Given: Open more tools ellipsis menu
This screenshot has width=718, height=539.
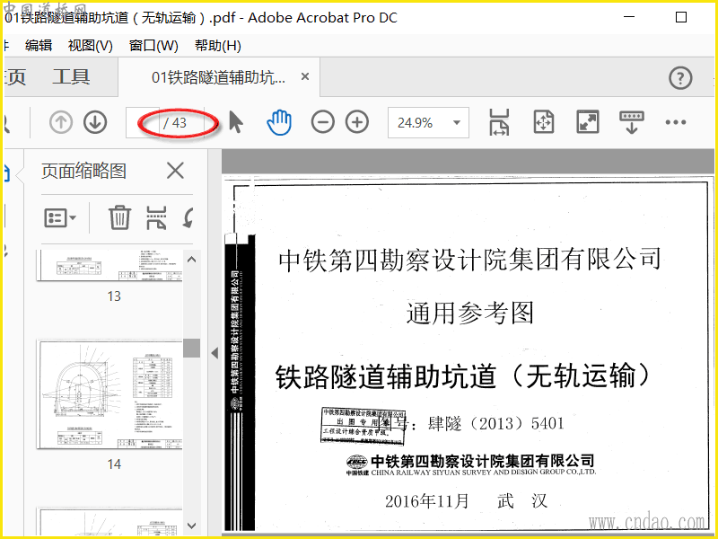Looking at the screenshot, I should coord(676,122).
